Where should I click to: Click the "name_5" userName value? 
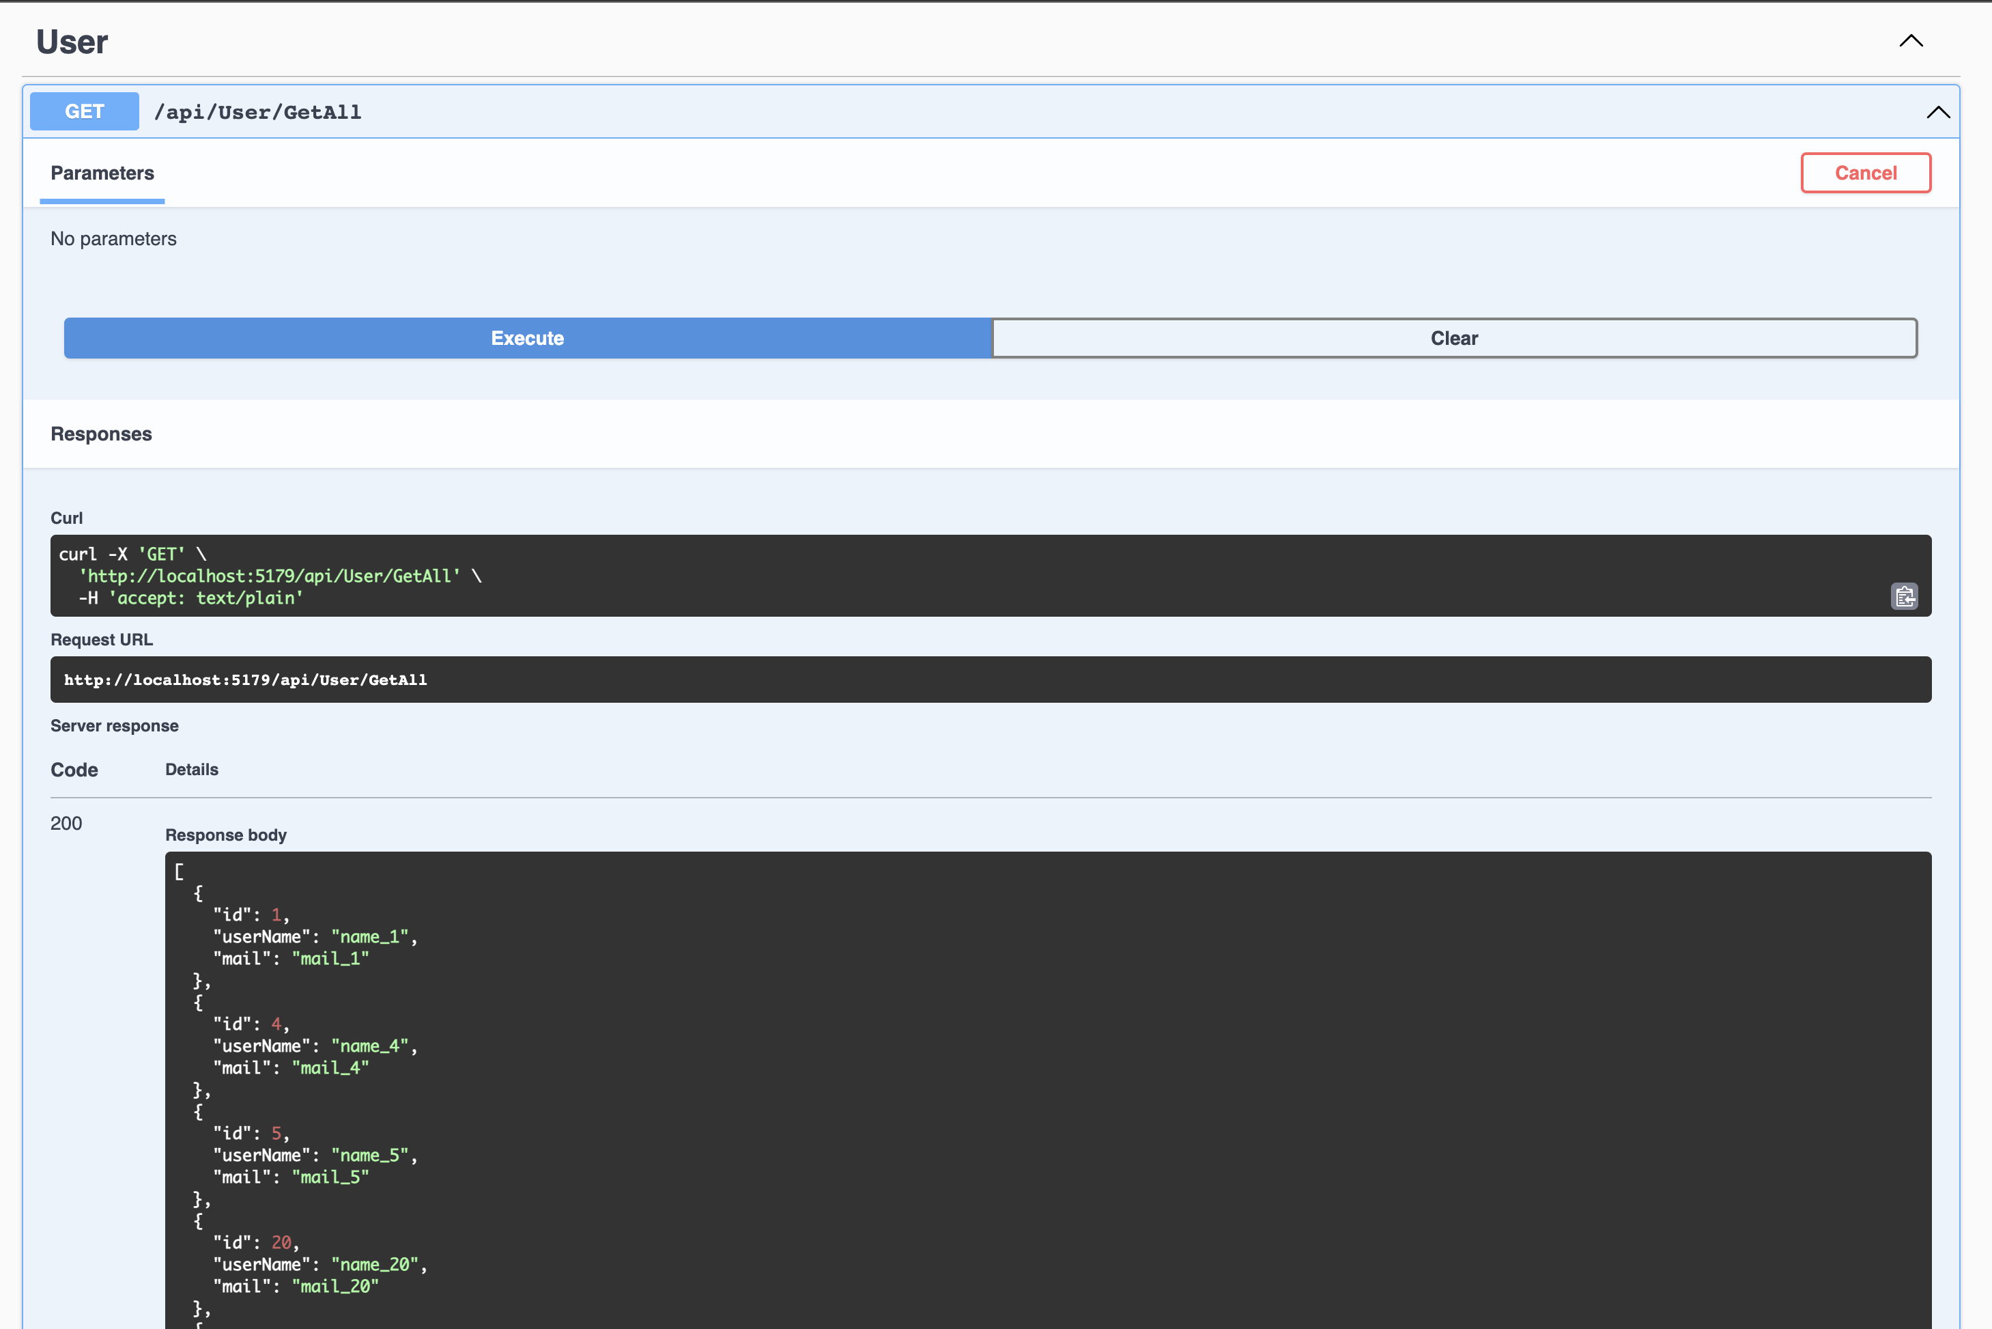(370, 1156)
